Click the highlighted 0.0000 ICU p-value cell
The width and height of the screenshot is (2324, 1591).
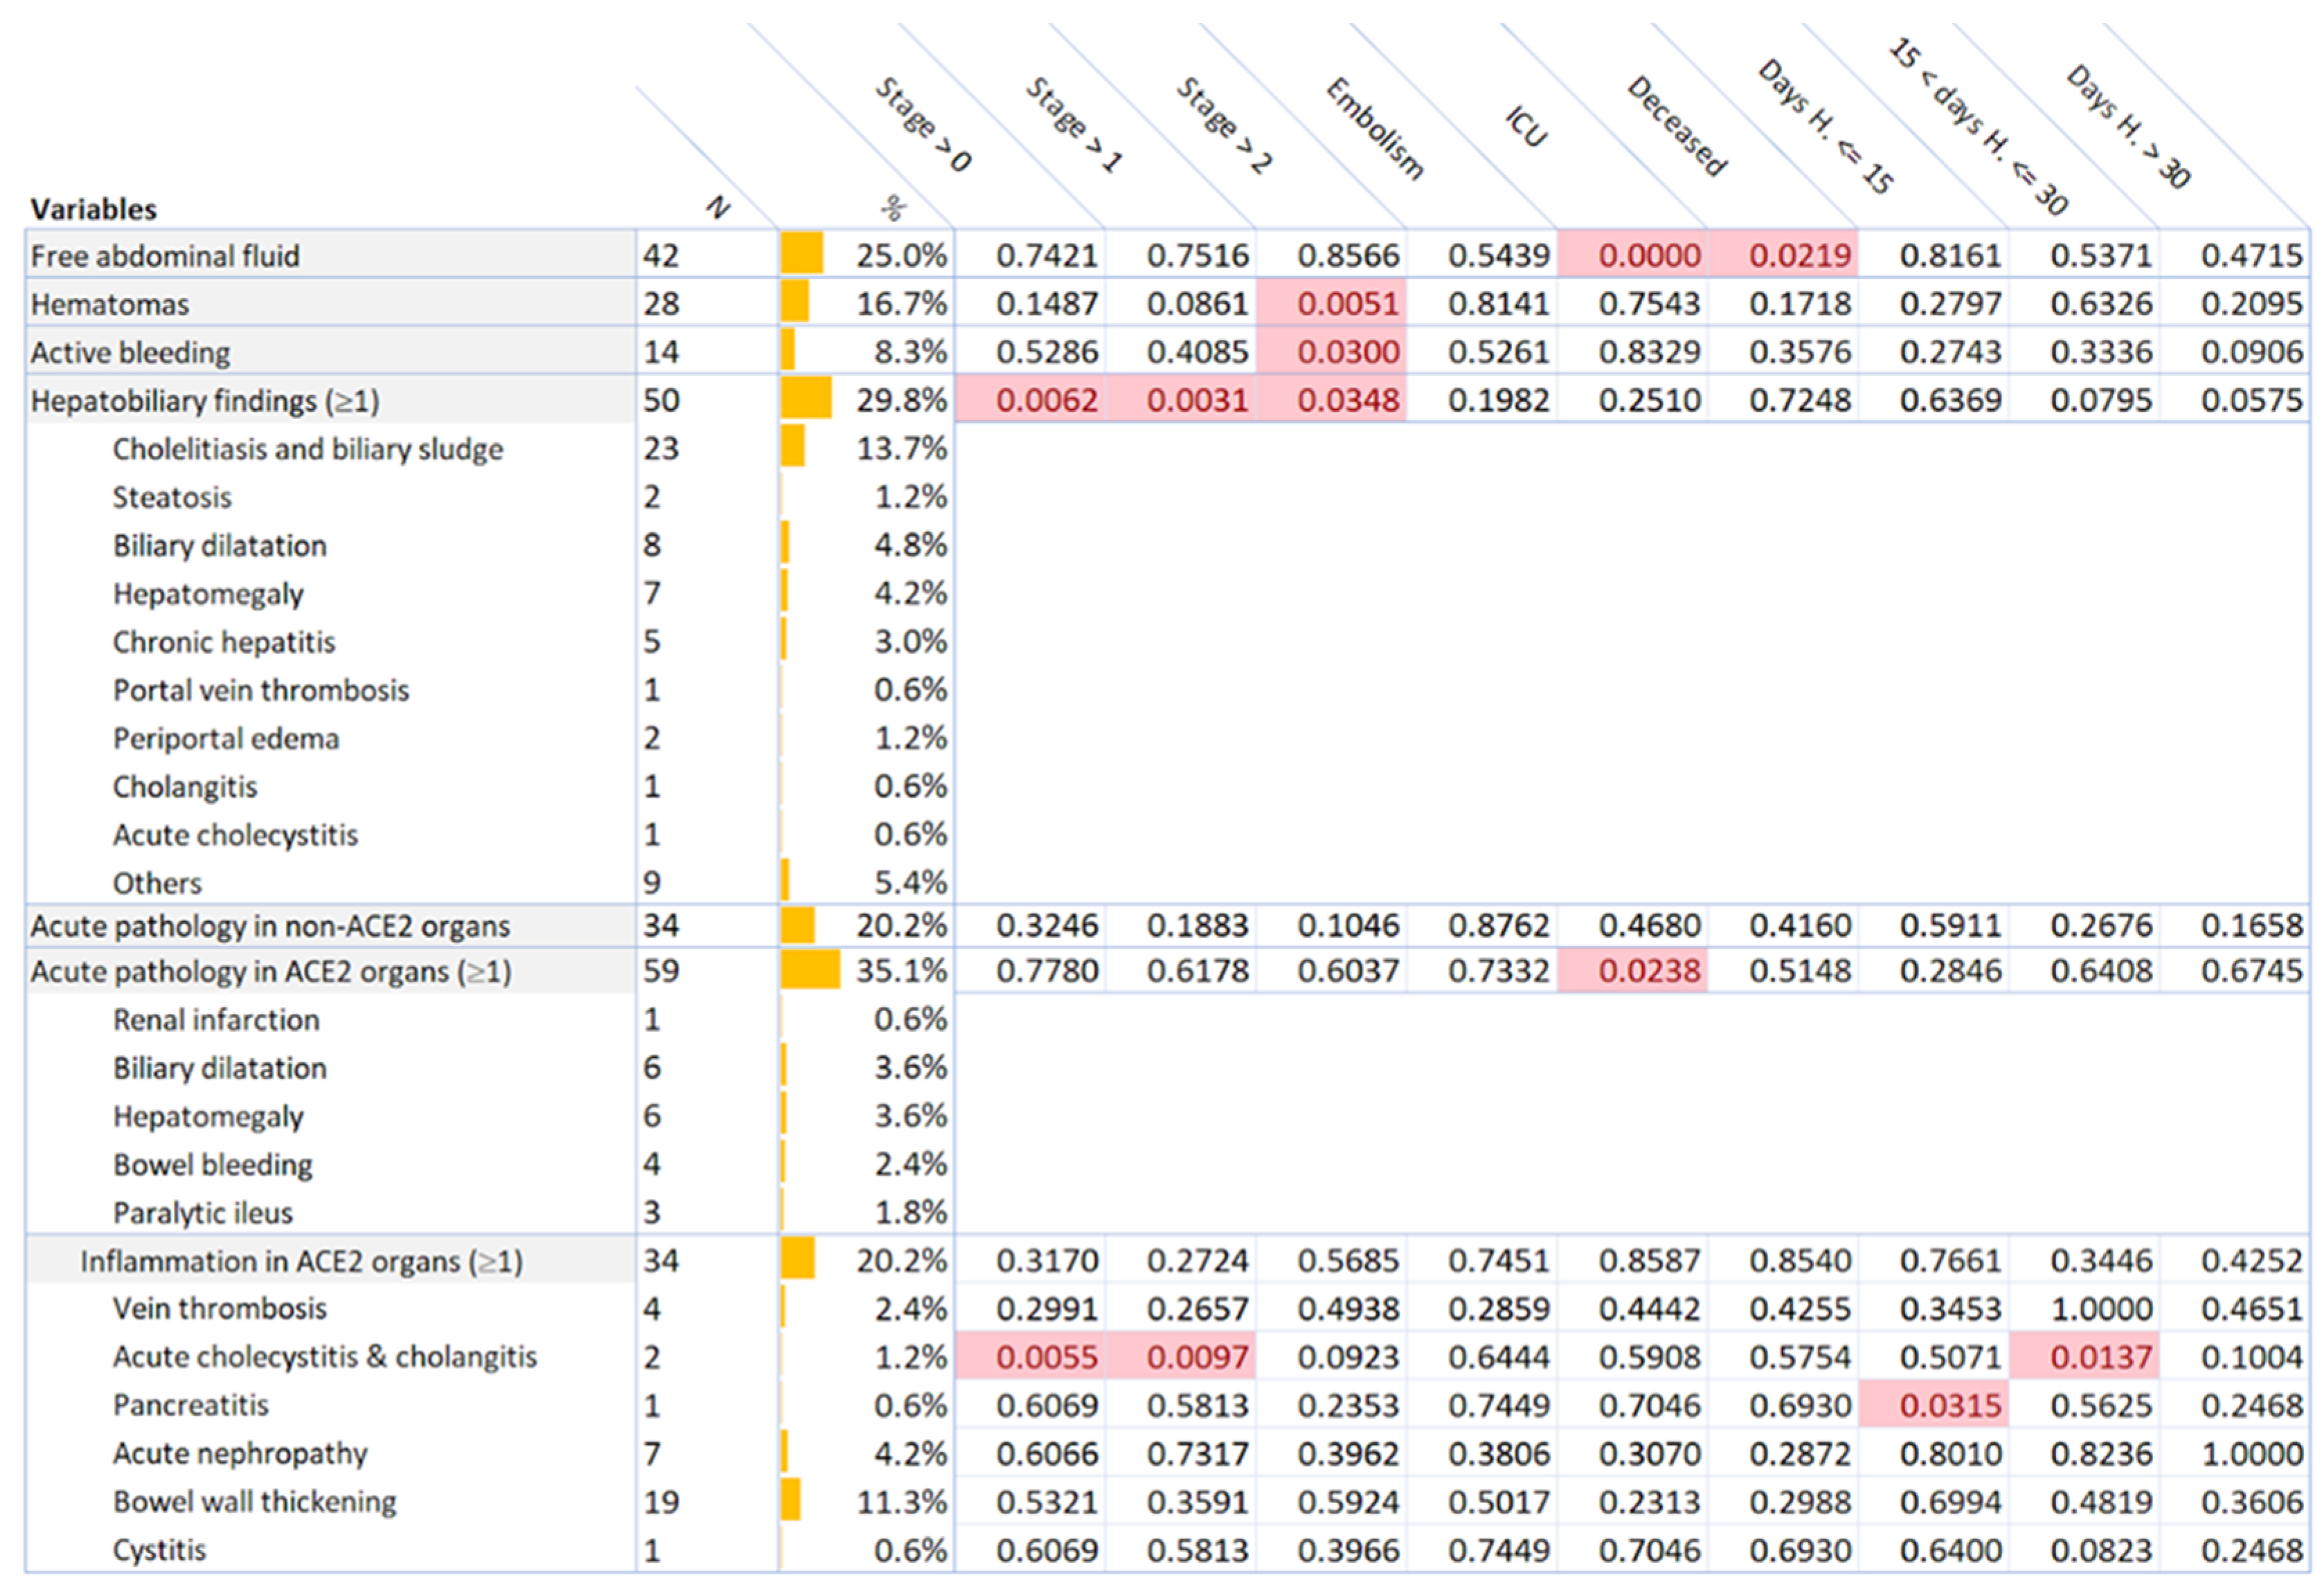coord(1648,256)
